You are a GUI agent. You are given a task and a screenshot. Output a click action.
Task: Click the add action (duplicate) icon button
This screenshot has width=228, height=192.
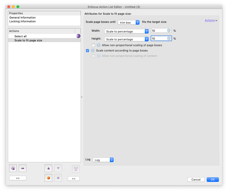point(13,168)
